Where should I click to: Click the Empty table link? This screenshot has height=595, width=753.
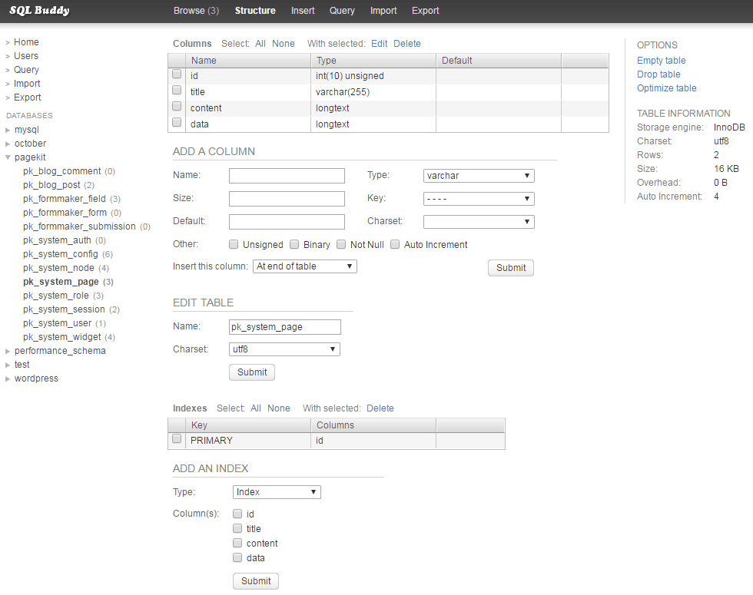[x=661, y=61]
